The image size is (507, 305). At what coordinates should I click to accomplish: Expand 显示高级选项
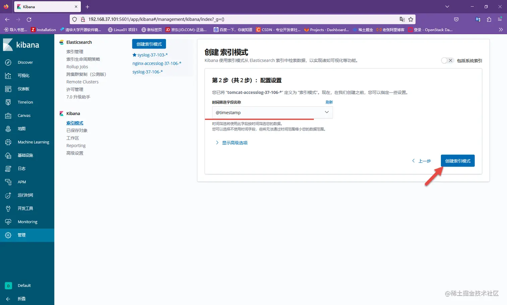234,142
